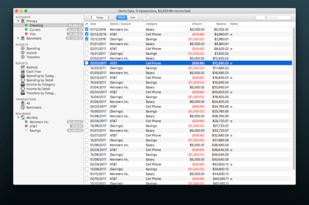309x205 pixels.
Task: Click the Spending by Detail pie icon
Action: 23,80
